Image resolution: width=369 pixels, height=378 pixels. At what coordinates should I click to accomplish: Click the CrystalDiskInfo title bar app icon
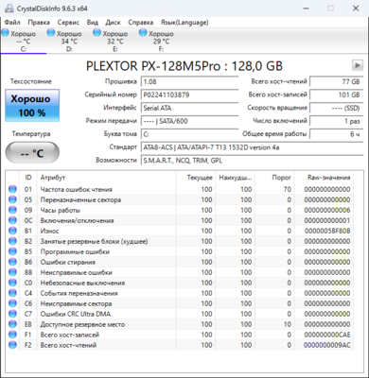(9, 9)
